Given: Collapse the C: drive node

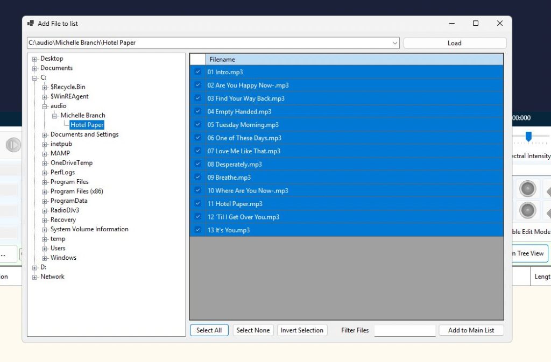Looking at the screenshot, I should point(34,78).
